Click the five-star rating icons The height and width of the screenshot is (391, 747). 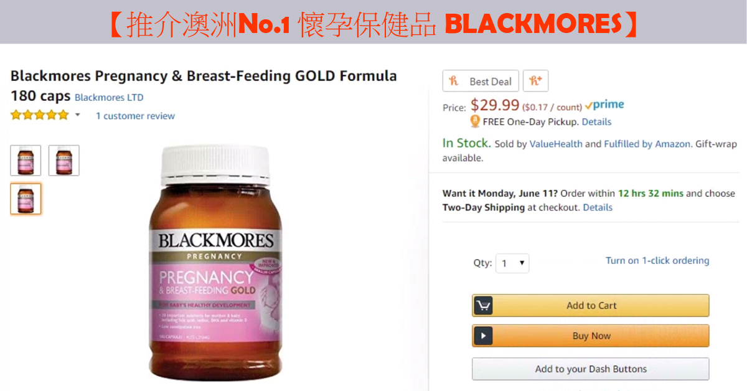tap(40, 115)
